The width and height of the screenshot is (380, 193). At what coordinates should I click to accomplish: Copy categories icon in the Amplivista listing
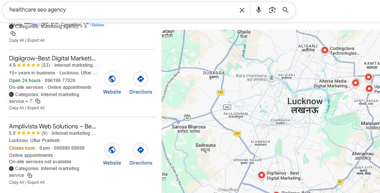[29, 175]
